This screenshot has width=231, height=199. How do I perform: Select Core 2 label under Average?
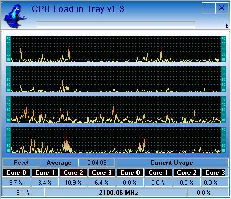73,173
